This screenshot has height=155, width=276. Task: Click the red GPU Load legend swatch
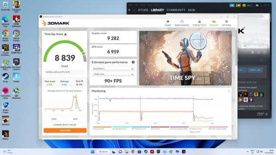[x=160, y=127]
